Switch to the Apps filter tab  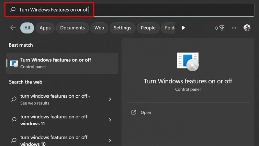45,28
